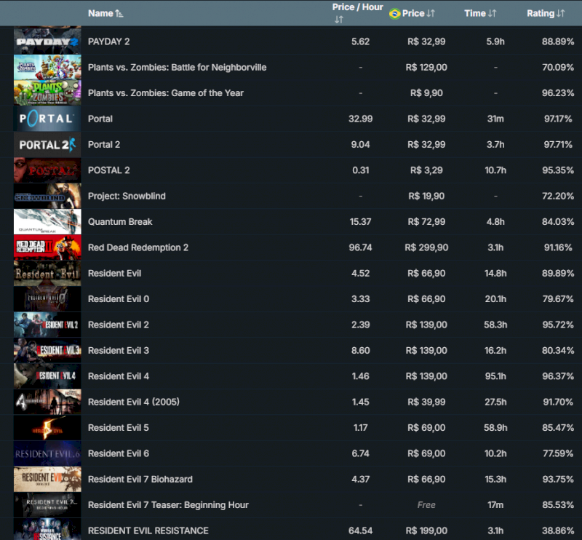The image size is (582, 540).
Task: Click the Quantum Break game name
Action: click(120, 222)
